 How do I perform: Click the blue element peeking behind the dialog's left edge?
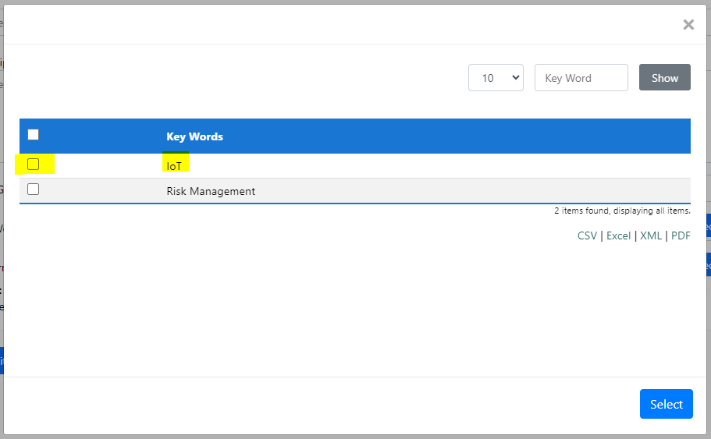(2, 360)
